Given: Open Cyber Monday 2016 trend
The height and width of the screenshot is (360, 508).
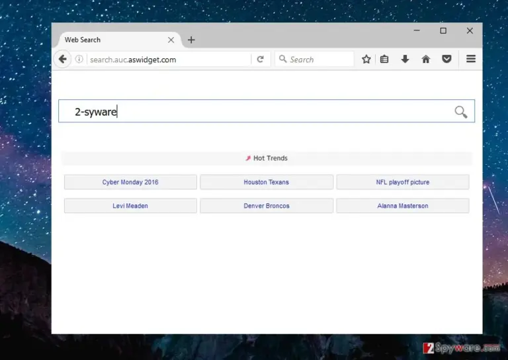Looking at the screenshot, I should (130, 182).
